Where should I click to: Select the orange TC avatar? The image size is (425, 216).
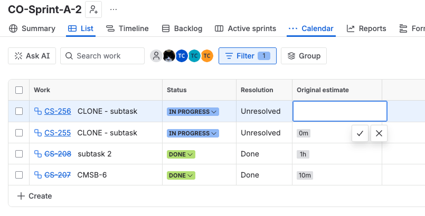[207, 56]
